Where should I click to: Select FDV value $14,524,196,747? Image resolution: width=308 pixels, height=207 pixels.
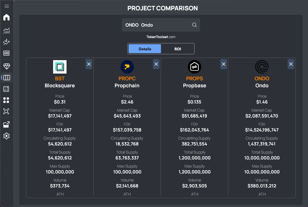[x=262, y=130]
